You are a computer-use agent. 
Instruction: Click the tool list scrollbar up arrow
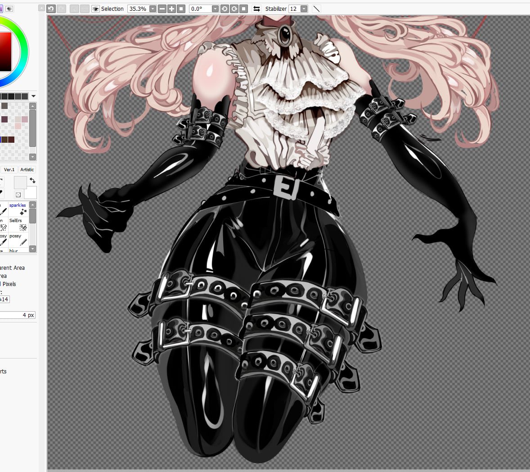tap(33, 205)
